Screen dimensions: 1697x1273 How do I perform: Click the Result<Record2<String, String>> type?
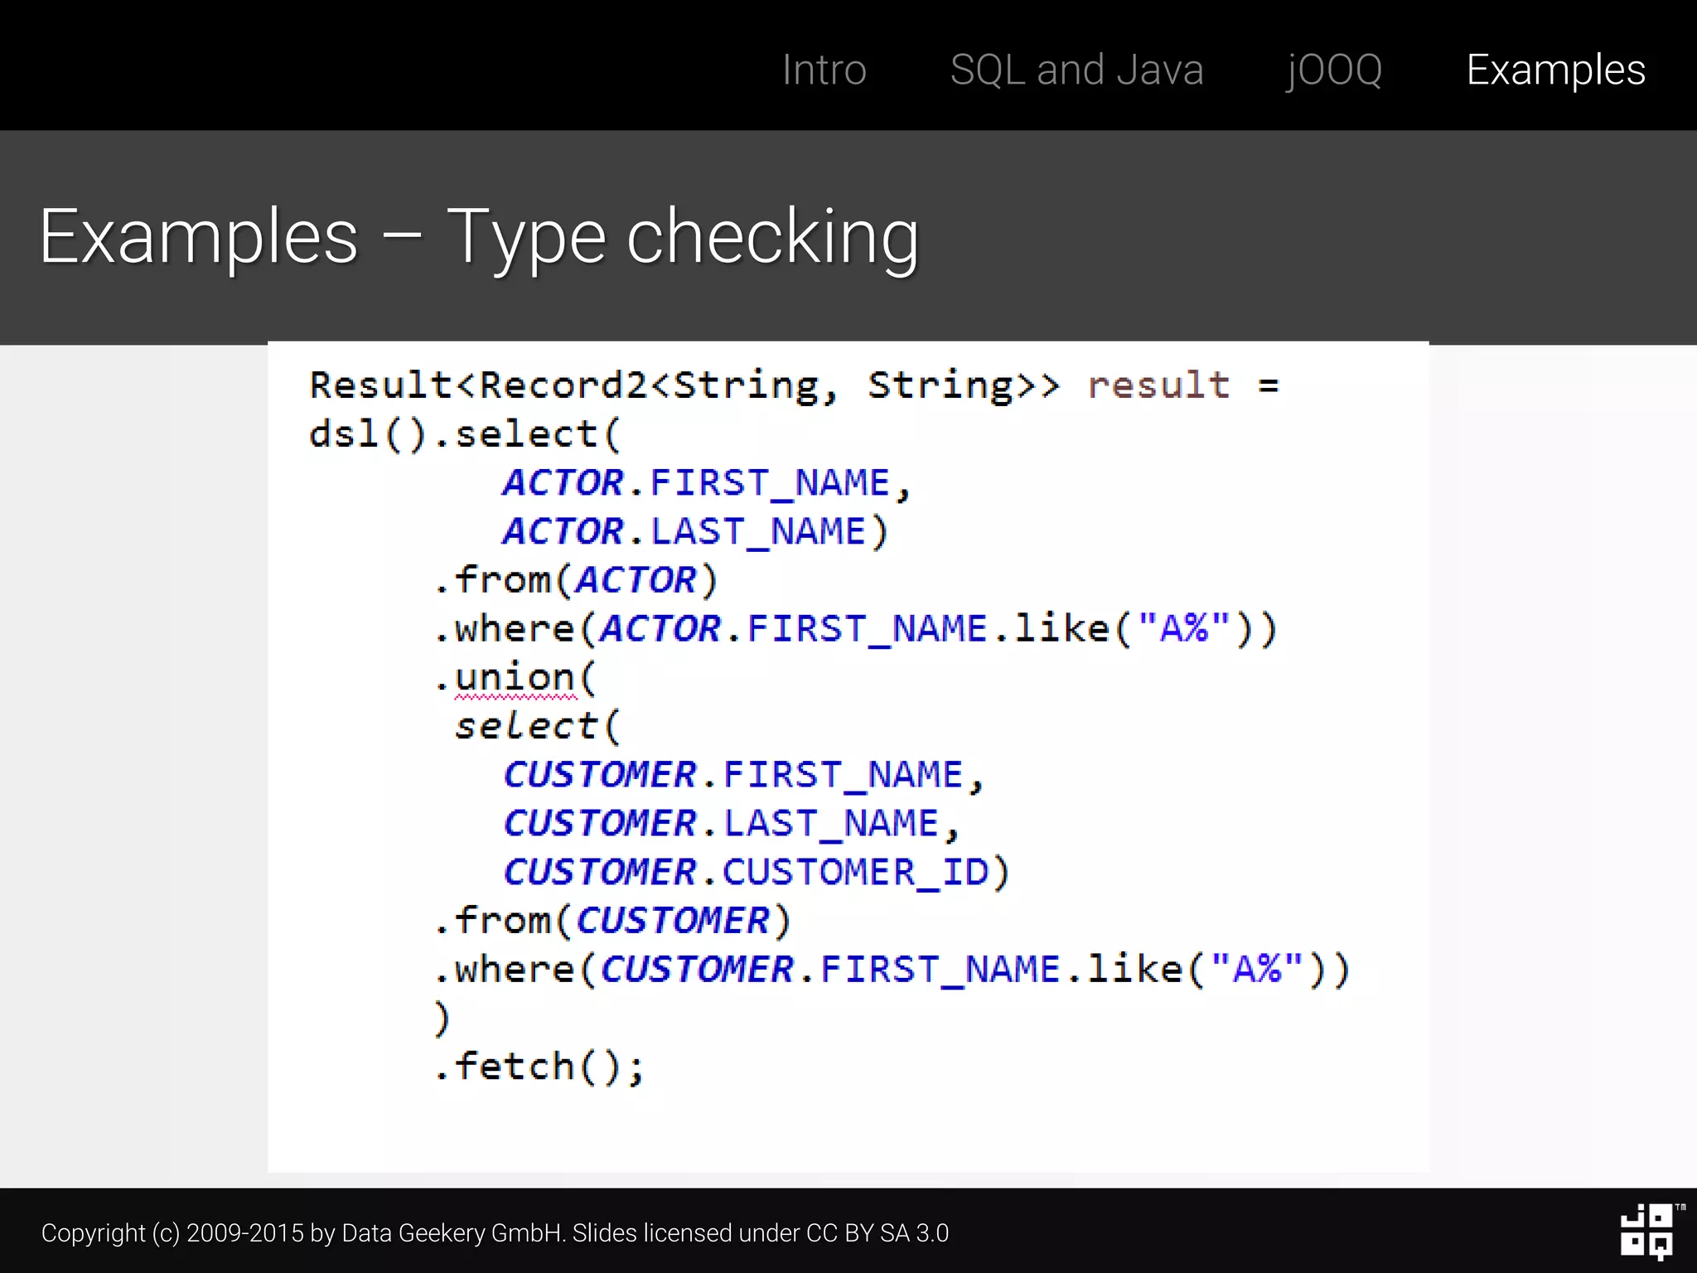(x=684, y=385)
